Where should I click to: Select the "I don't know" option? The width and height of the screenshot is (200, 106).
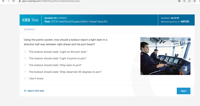coord(25,78)
